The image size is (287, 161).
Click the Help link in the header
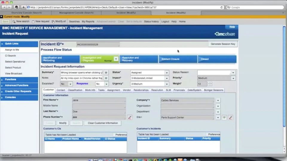232,27
